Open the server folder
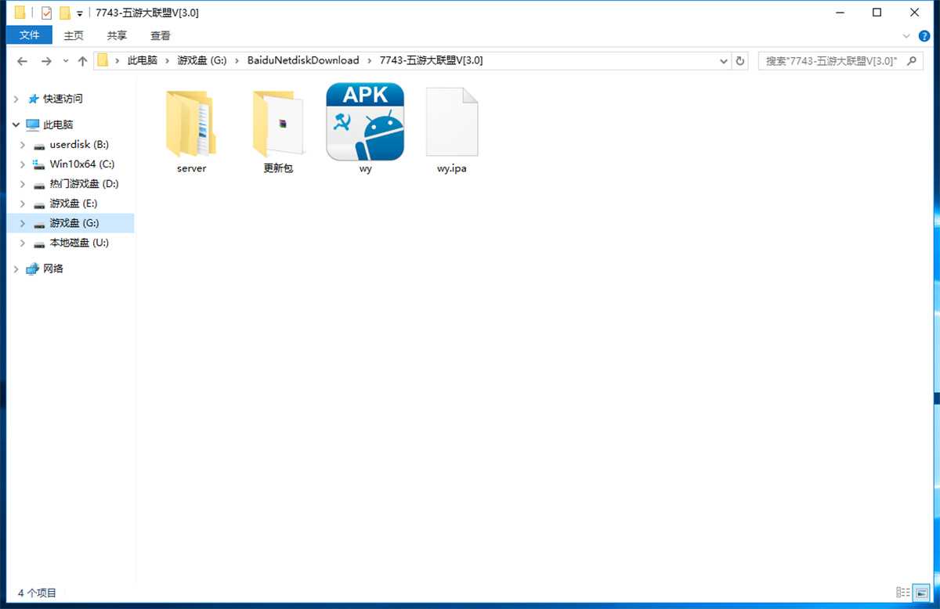 pos(191,125)
